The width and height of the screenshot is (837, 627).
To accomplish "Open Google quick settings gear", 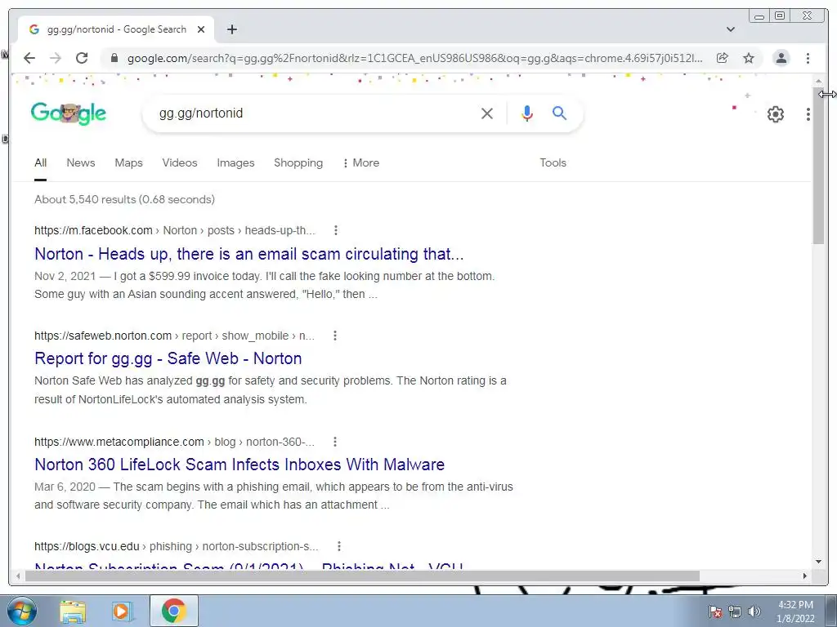I will (775, 114).
